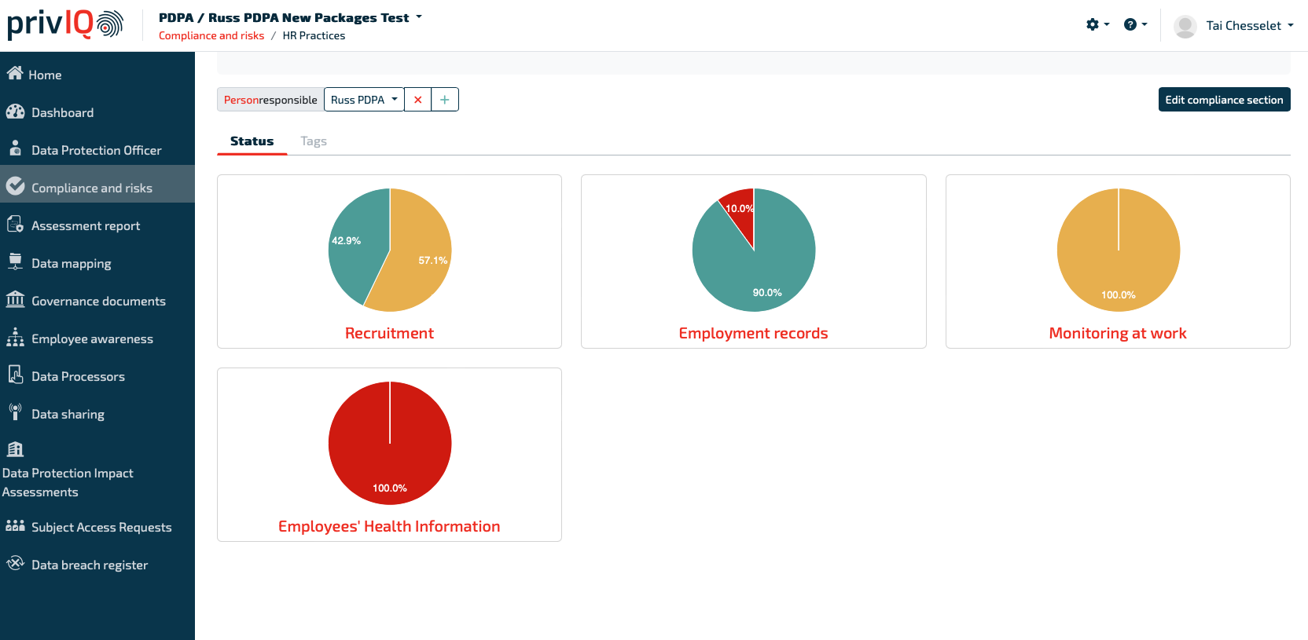Remove person responsible with red X
Screen dimensions: 1308x640
pos(417,100)
